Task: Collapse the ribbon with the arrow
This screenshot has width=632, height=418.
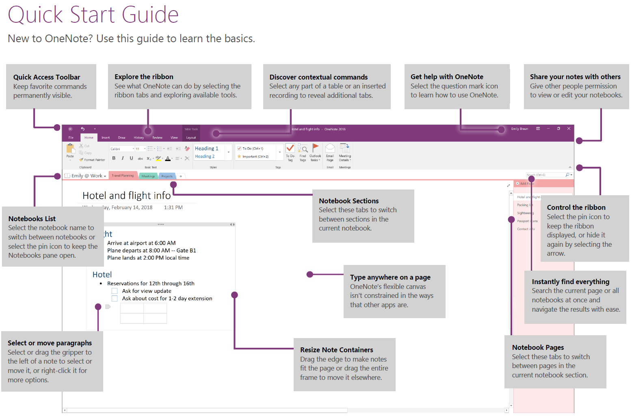Action: [x=570, y=167]
